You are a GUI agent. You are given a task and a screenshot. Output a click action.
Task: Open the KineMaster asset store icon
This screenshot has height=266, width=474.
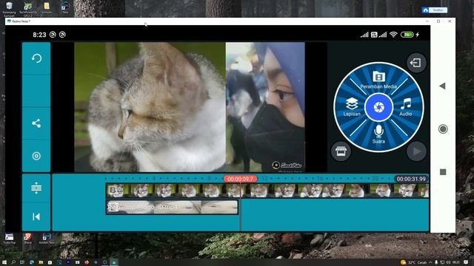pos(341,151)
